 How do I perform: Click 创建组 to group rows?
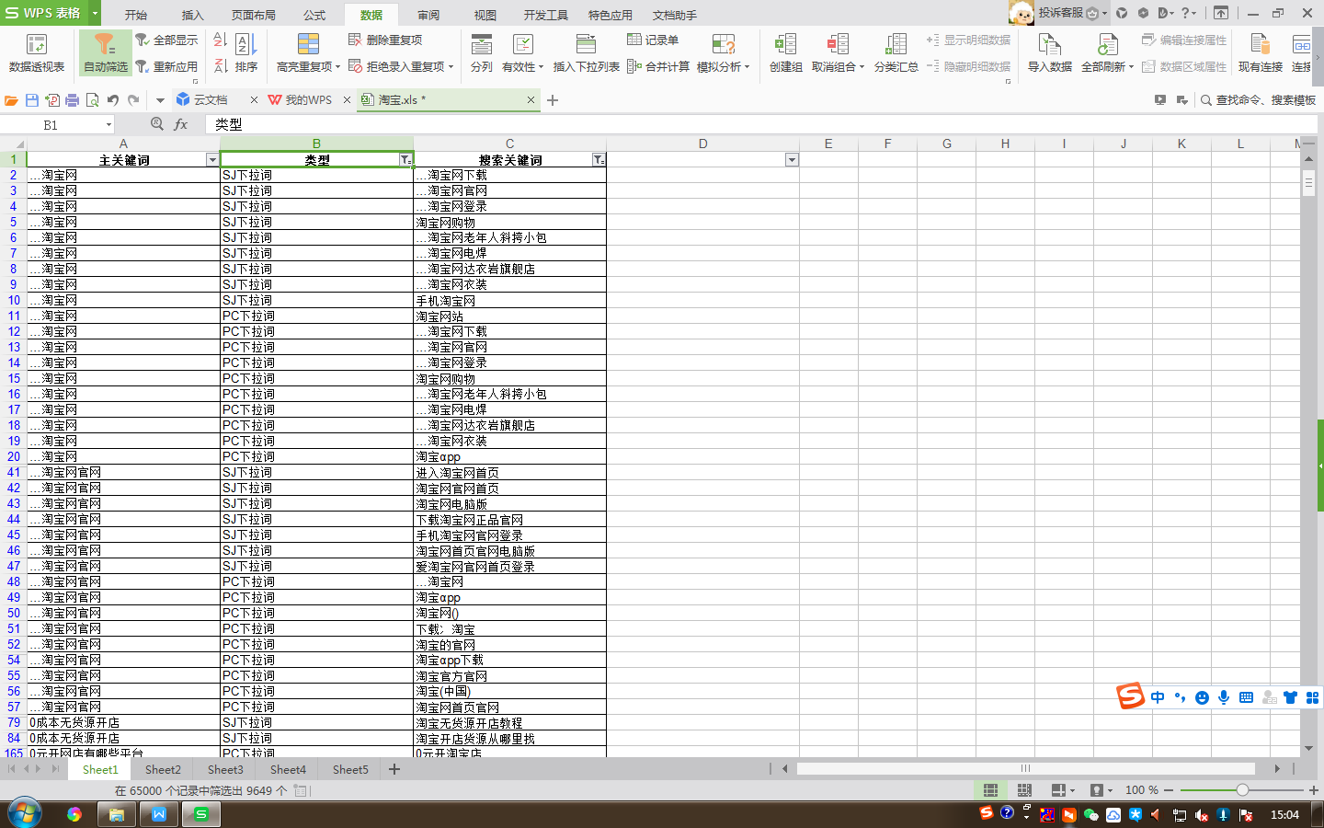click(785, 53)
